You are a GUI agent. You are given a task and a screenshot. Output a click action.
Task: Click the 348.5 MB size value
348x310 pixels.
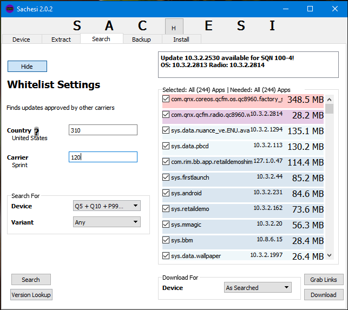tap(305, 100)
